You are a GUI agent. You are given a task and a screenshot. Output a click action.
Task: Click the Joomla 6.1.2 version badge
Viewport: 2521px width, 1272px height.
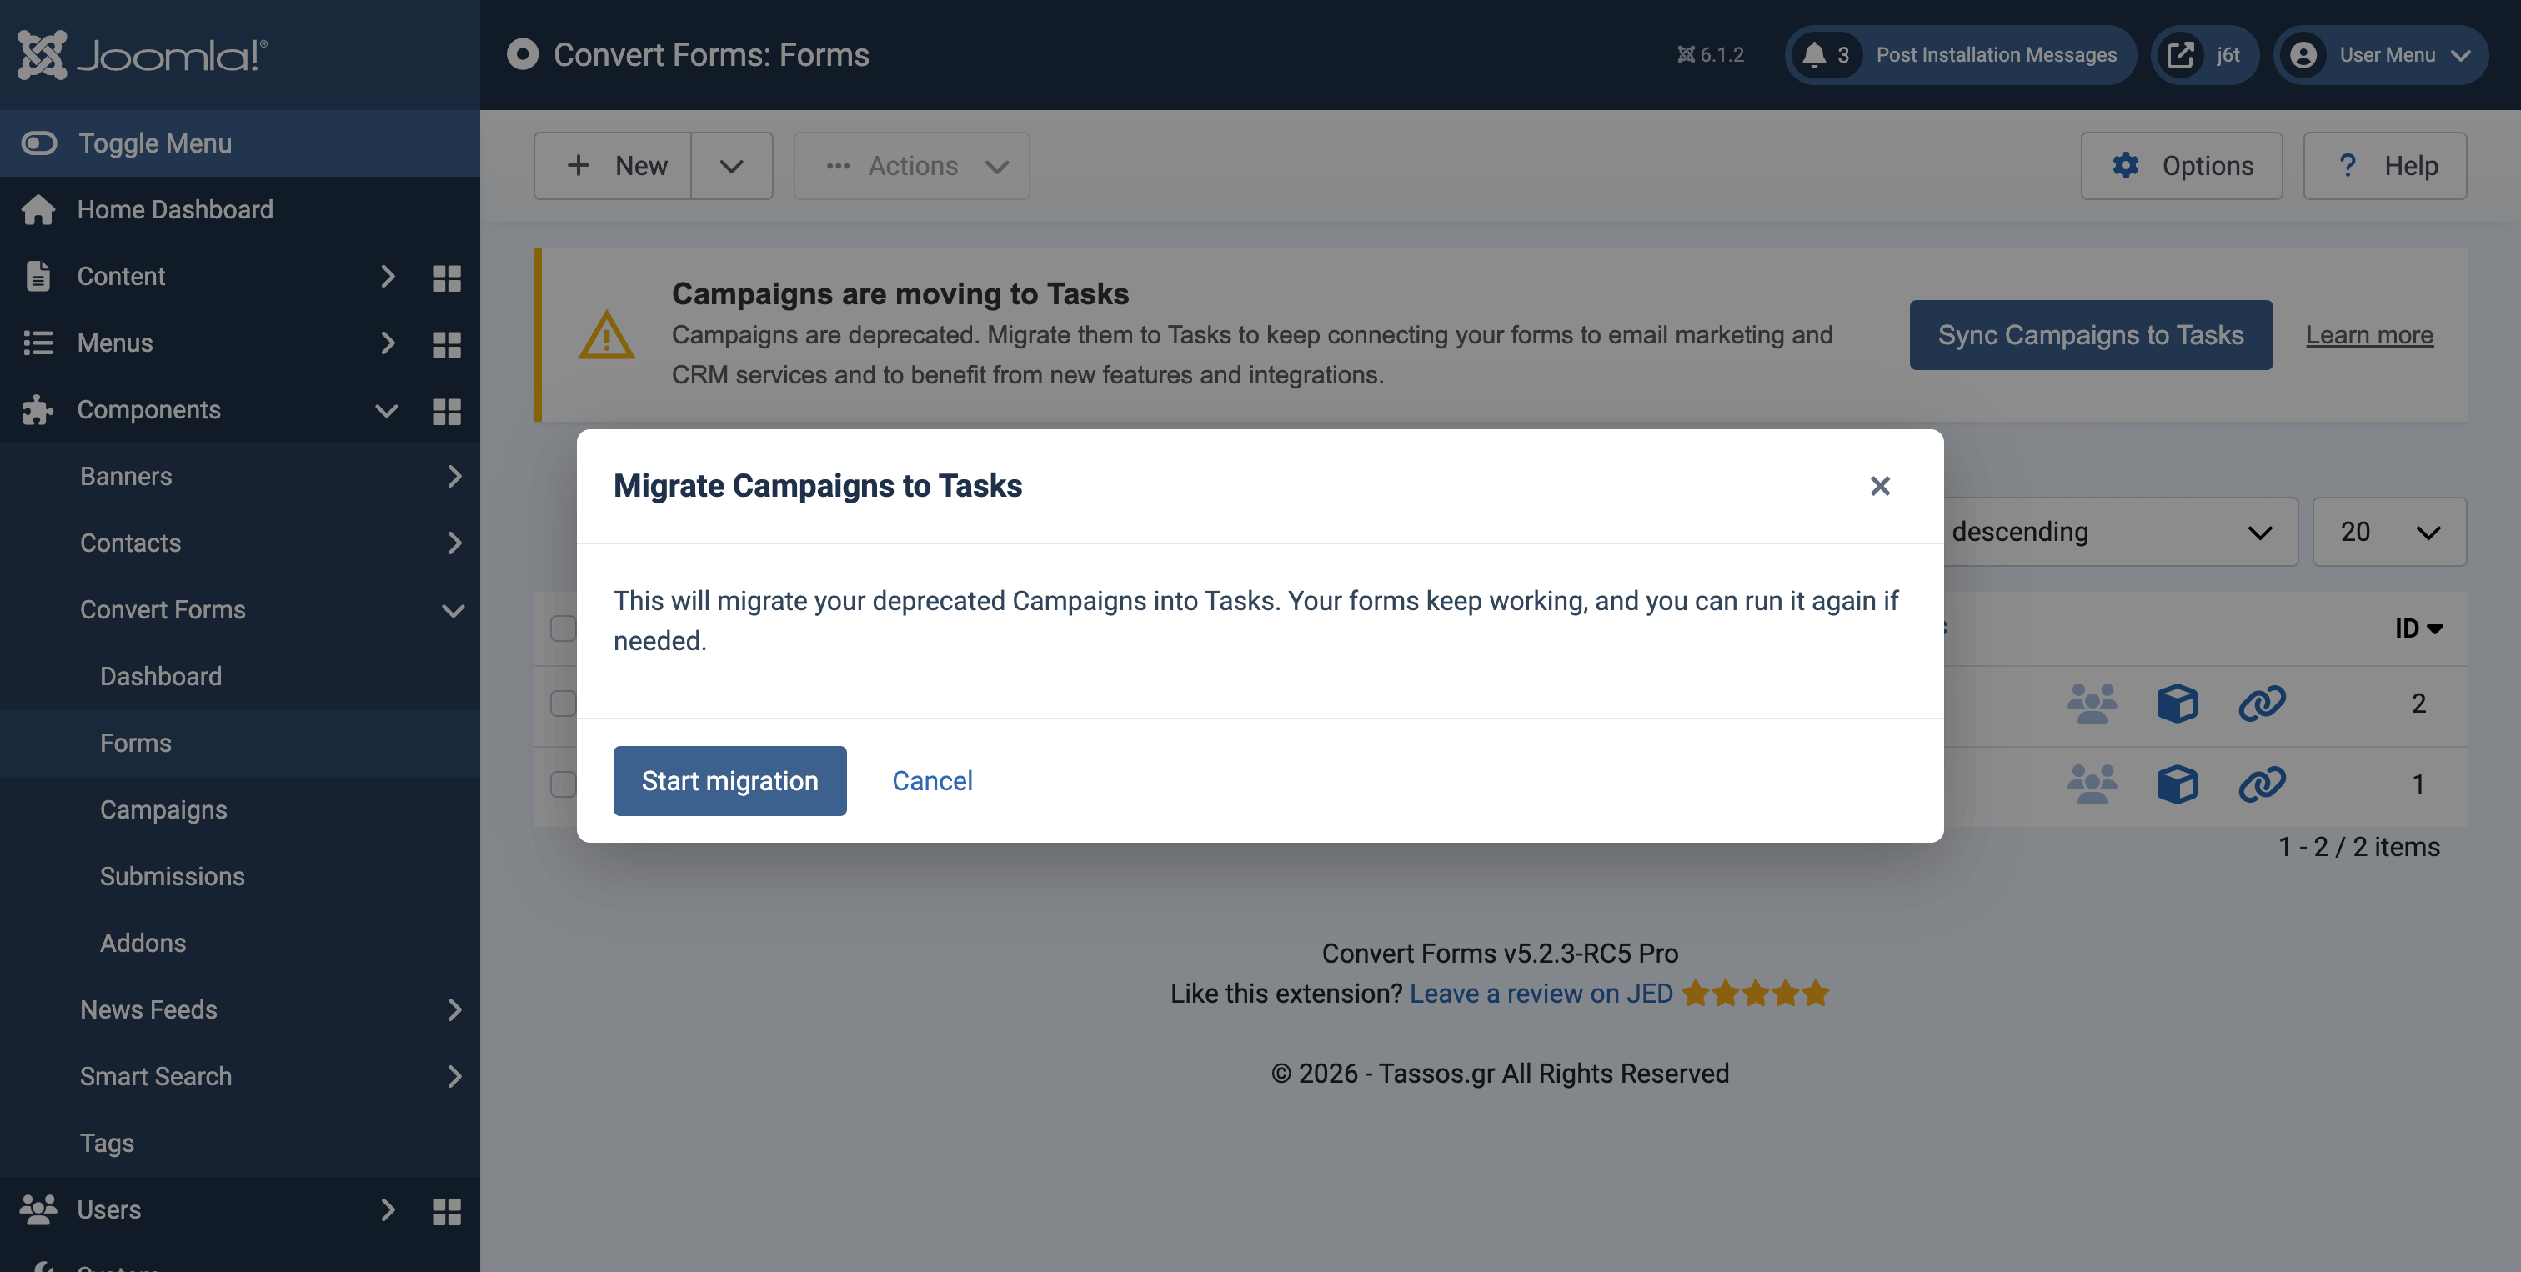pyautogui.click(x=1710, y=55)
